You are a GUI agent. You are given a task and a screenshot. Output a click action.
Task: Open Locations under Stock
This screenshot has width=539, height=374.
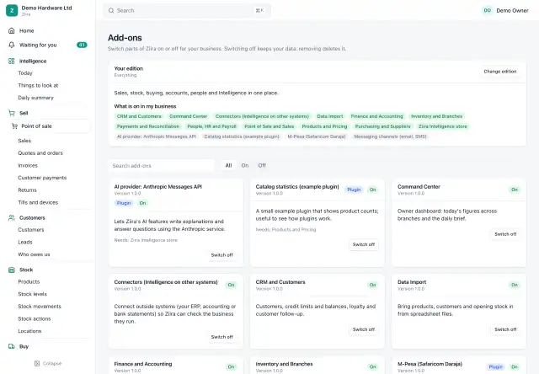click(29, 331)
